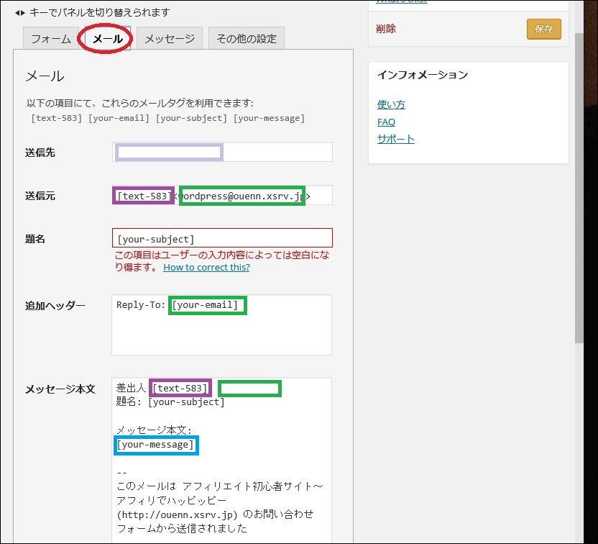Select the [your-email] tag in the tag list

click(x=119, y=118)
